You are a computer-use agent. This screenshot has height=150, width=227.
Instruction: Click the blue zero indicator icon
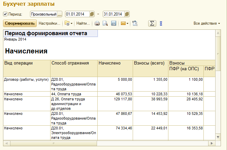(x=161, y=24)
